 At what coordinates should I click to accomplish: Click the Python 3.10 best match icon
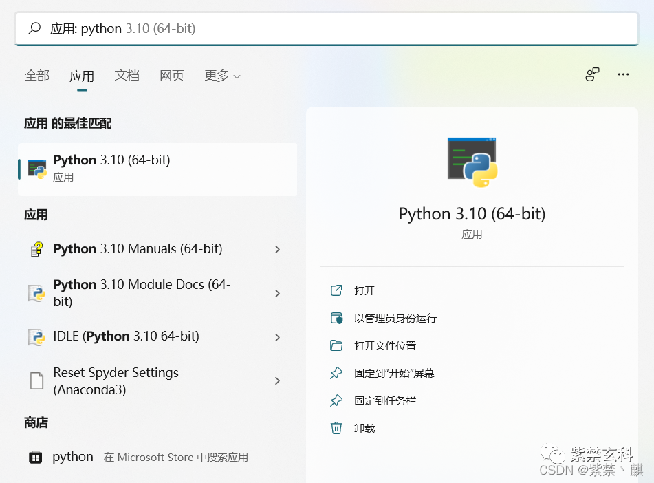(x=37, y=169)
